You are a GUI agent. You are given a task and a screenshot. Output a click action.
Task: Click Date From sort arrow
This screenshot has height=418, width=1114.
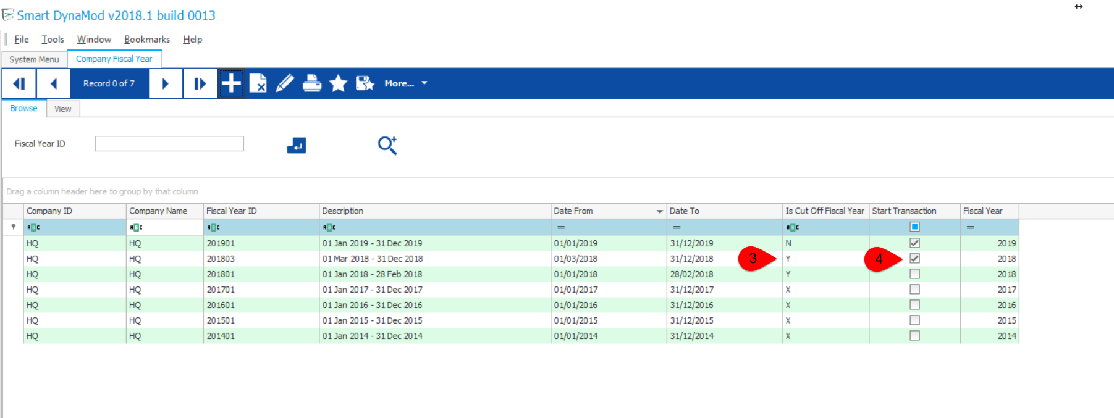click(x=660, y=212)
